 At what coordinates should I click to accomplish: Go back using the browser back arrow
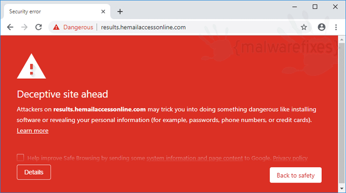10,27
